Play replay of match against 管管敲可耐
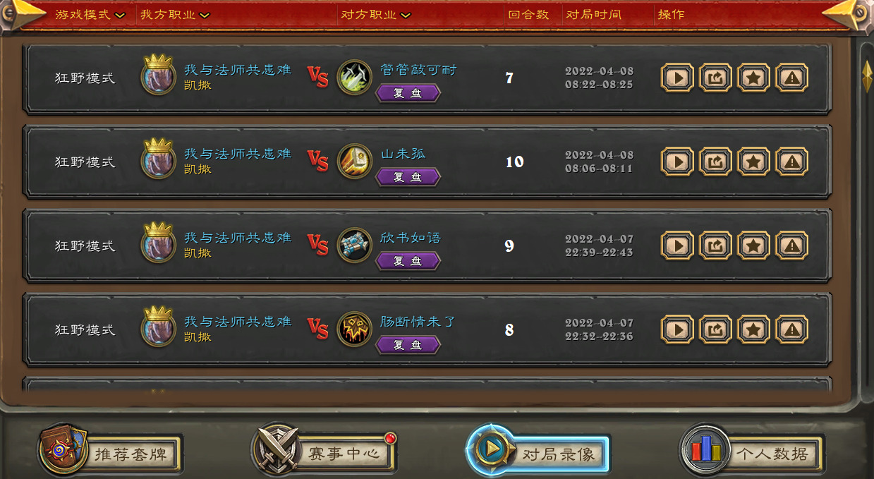 tap(677, 78)
